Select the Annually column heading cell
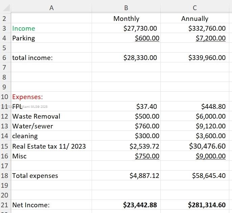This screenshot has width=232, height=213. (195, 19)
